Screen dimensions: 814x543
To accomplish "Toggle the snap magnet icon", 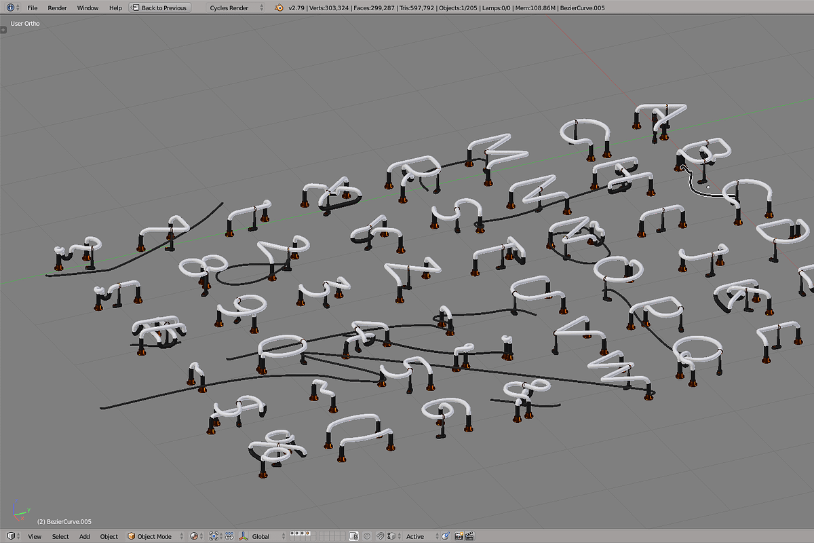I will point(381,536).
